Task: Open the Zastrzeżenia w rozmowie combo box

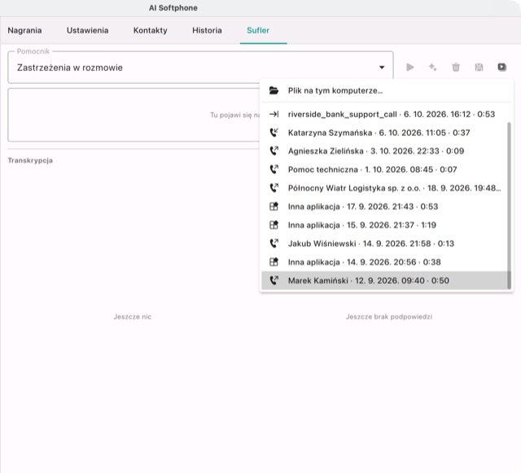Action: [x=200, y=68]
